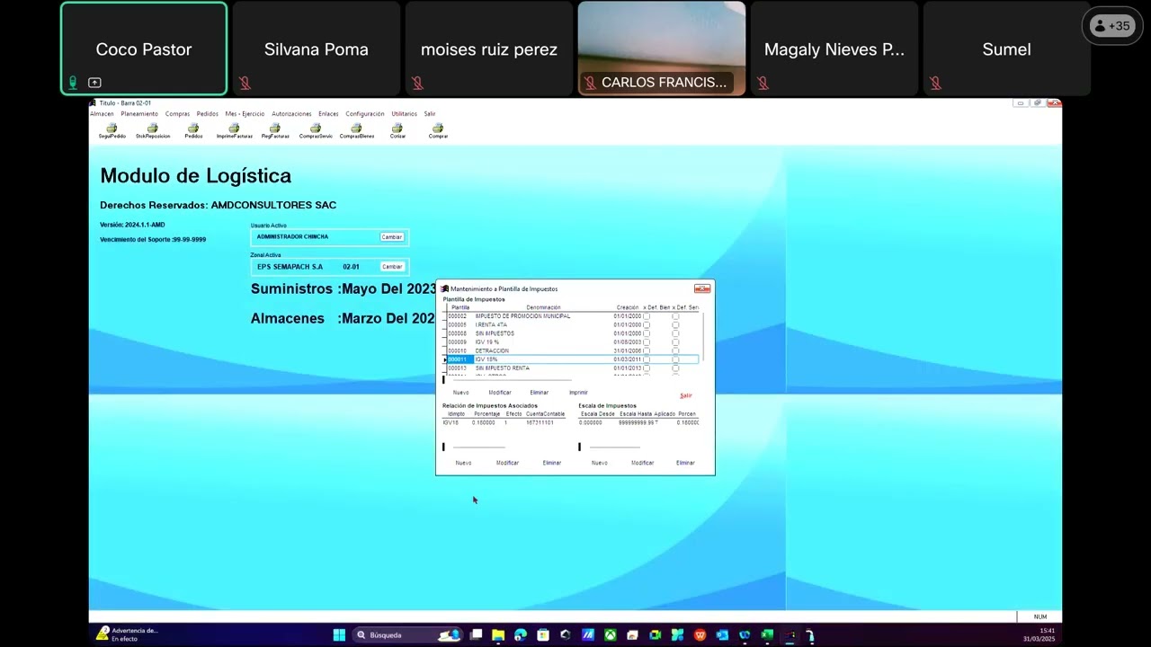Toggle Def. Serv checkbox for DETRACCION
Viewport: 1151px width, 647px height.
pos(675,350)
